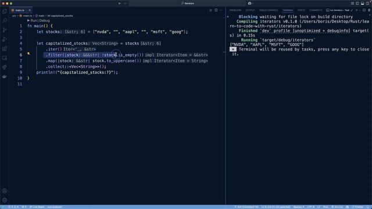This screenshot has width=372, height=209.
Task: Switch to the Problems panel tab
Action: tap(235, 10)
